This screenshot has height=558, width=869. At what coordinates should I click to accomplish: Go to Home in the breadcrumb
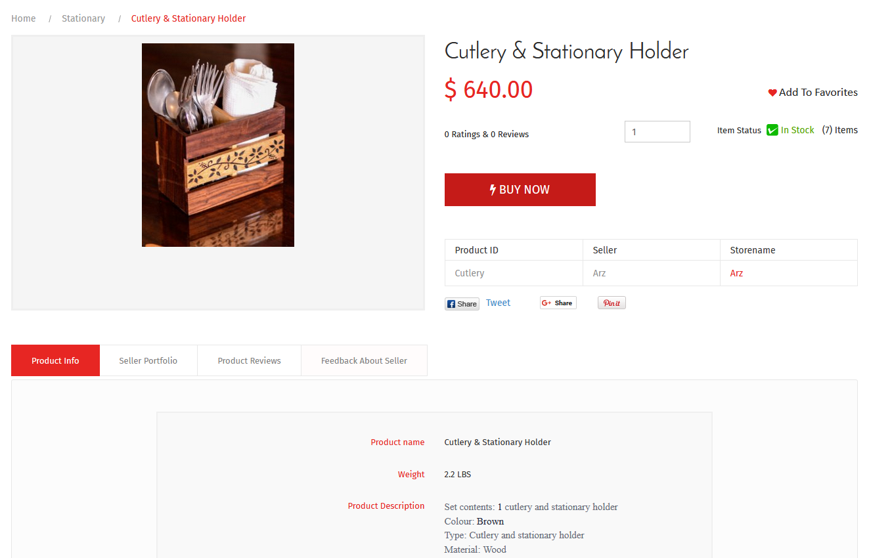[x=24, y=18]
